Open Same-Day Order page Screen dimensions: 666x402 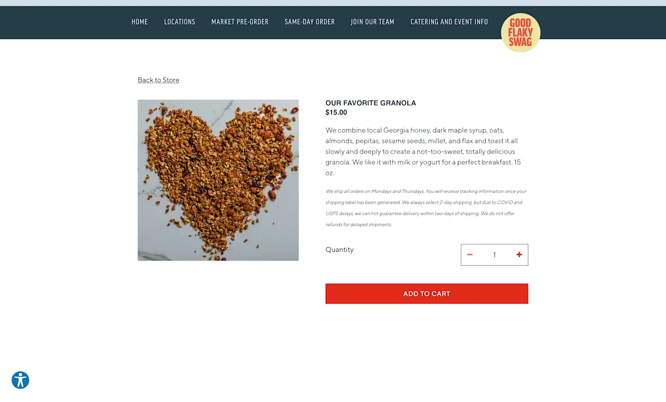310,22
